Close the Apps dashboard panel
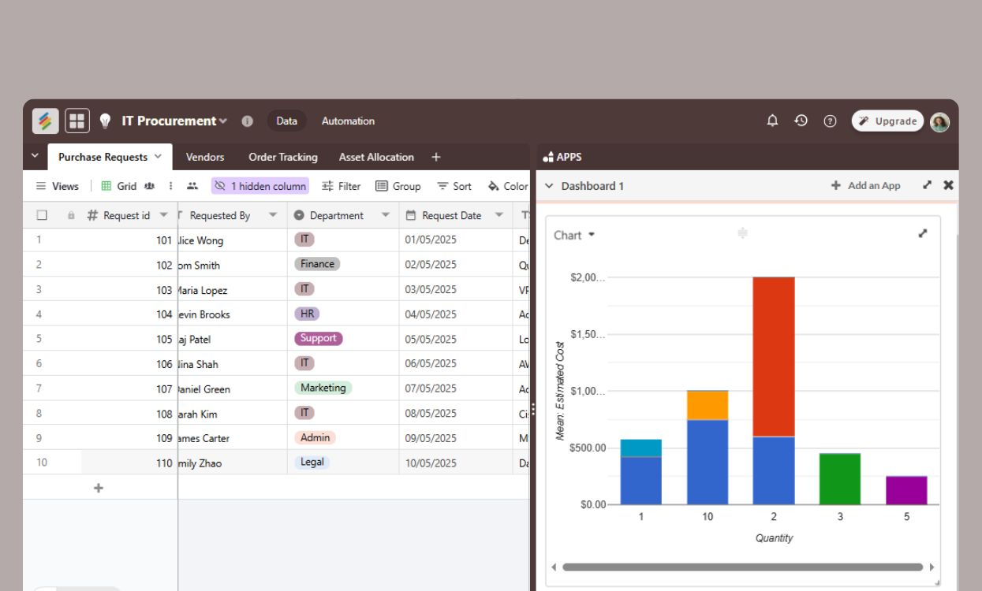 (x=948, y=185)
